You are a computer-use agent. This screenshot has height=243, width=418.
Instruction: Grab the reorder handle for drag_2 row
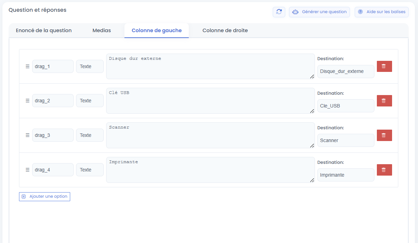point(27,101)
